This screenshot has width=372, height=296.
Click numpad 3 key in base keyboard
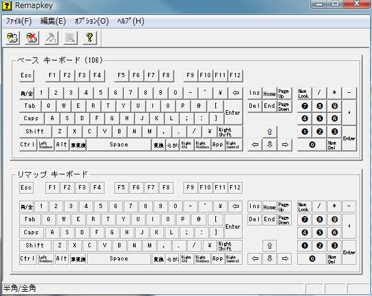(335, 131)
